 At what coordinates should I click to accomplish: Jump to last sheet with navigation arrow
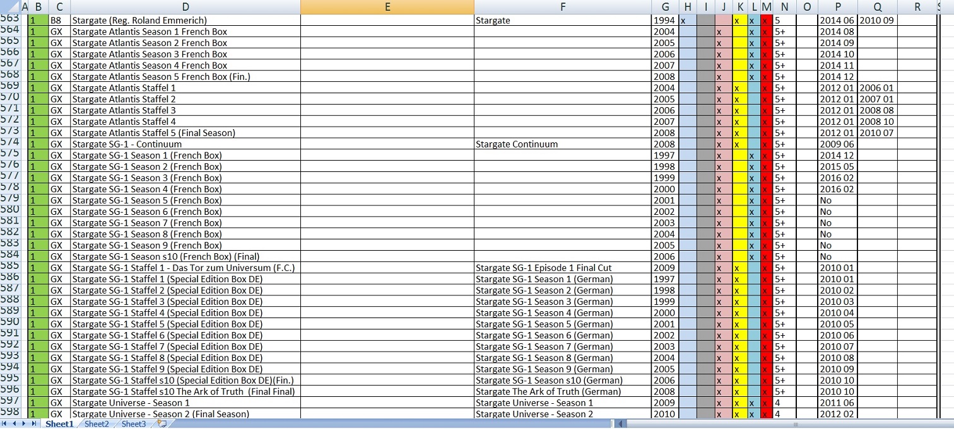point(34,424)
